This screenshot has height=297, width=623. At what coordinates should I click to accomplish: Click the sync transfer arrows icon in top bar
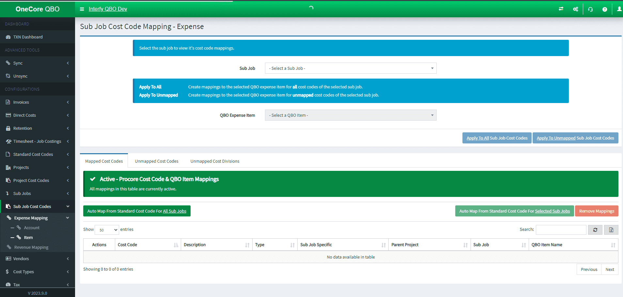(x=561, y=9)
